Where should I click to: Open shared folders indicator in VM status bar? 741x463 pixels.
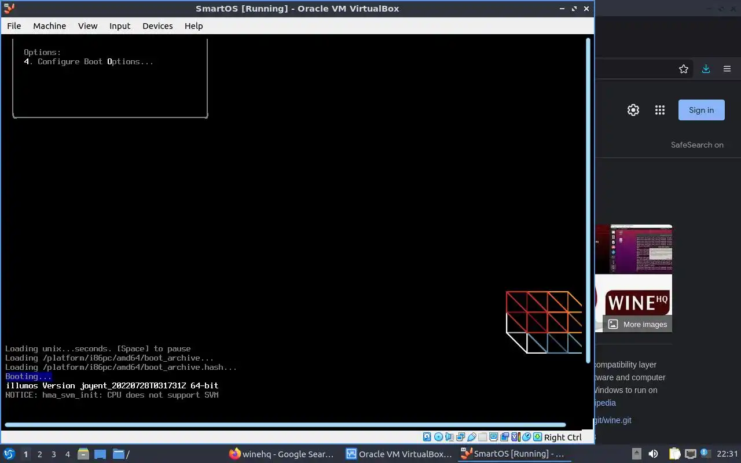(482, 437)
